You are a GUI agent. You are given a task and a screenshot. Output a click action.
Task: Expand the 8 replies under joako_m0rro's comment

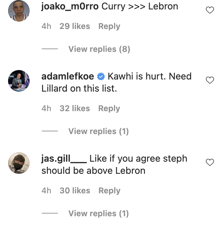[99, 49]
